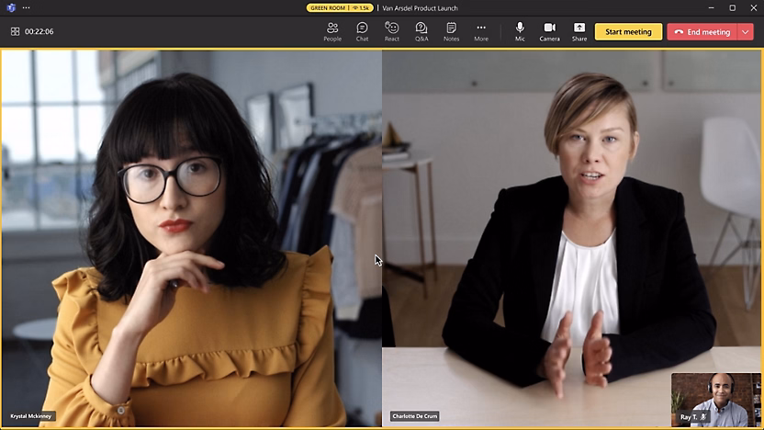Expand the End meeting dropdown arrow

tap(746, 31)
